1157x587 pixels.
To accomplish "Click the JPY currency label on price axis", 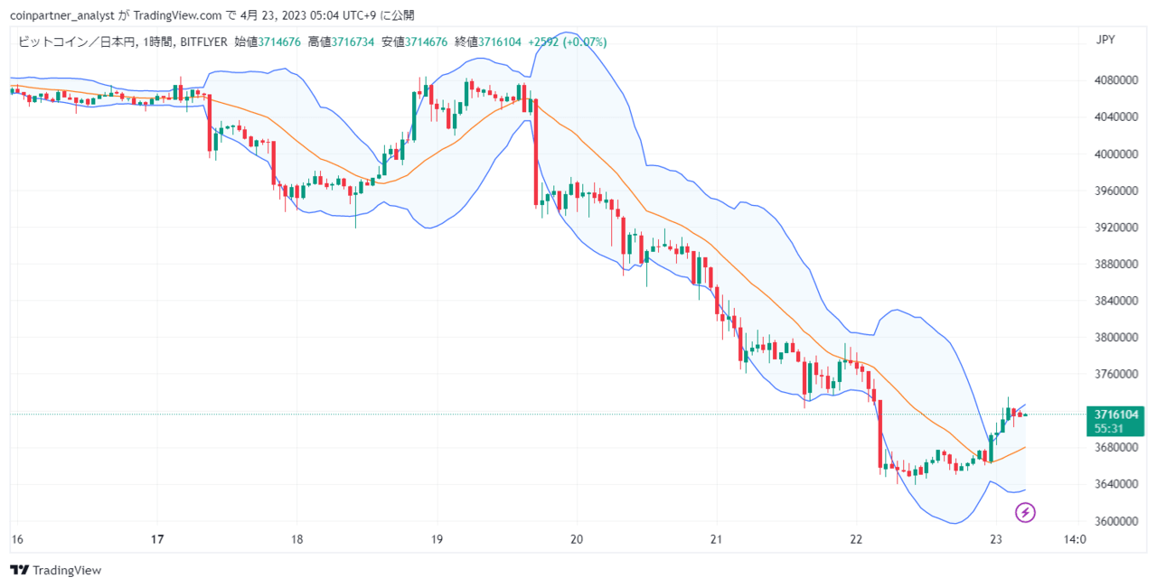I will (x=1104, y=40).
